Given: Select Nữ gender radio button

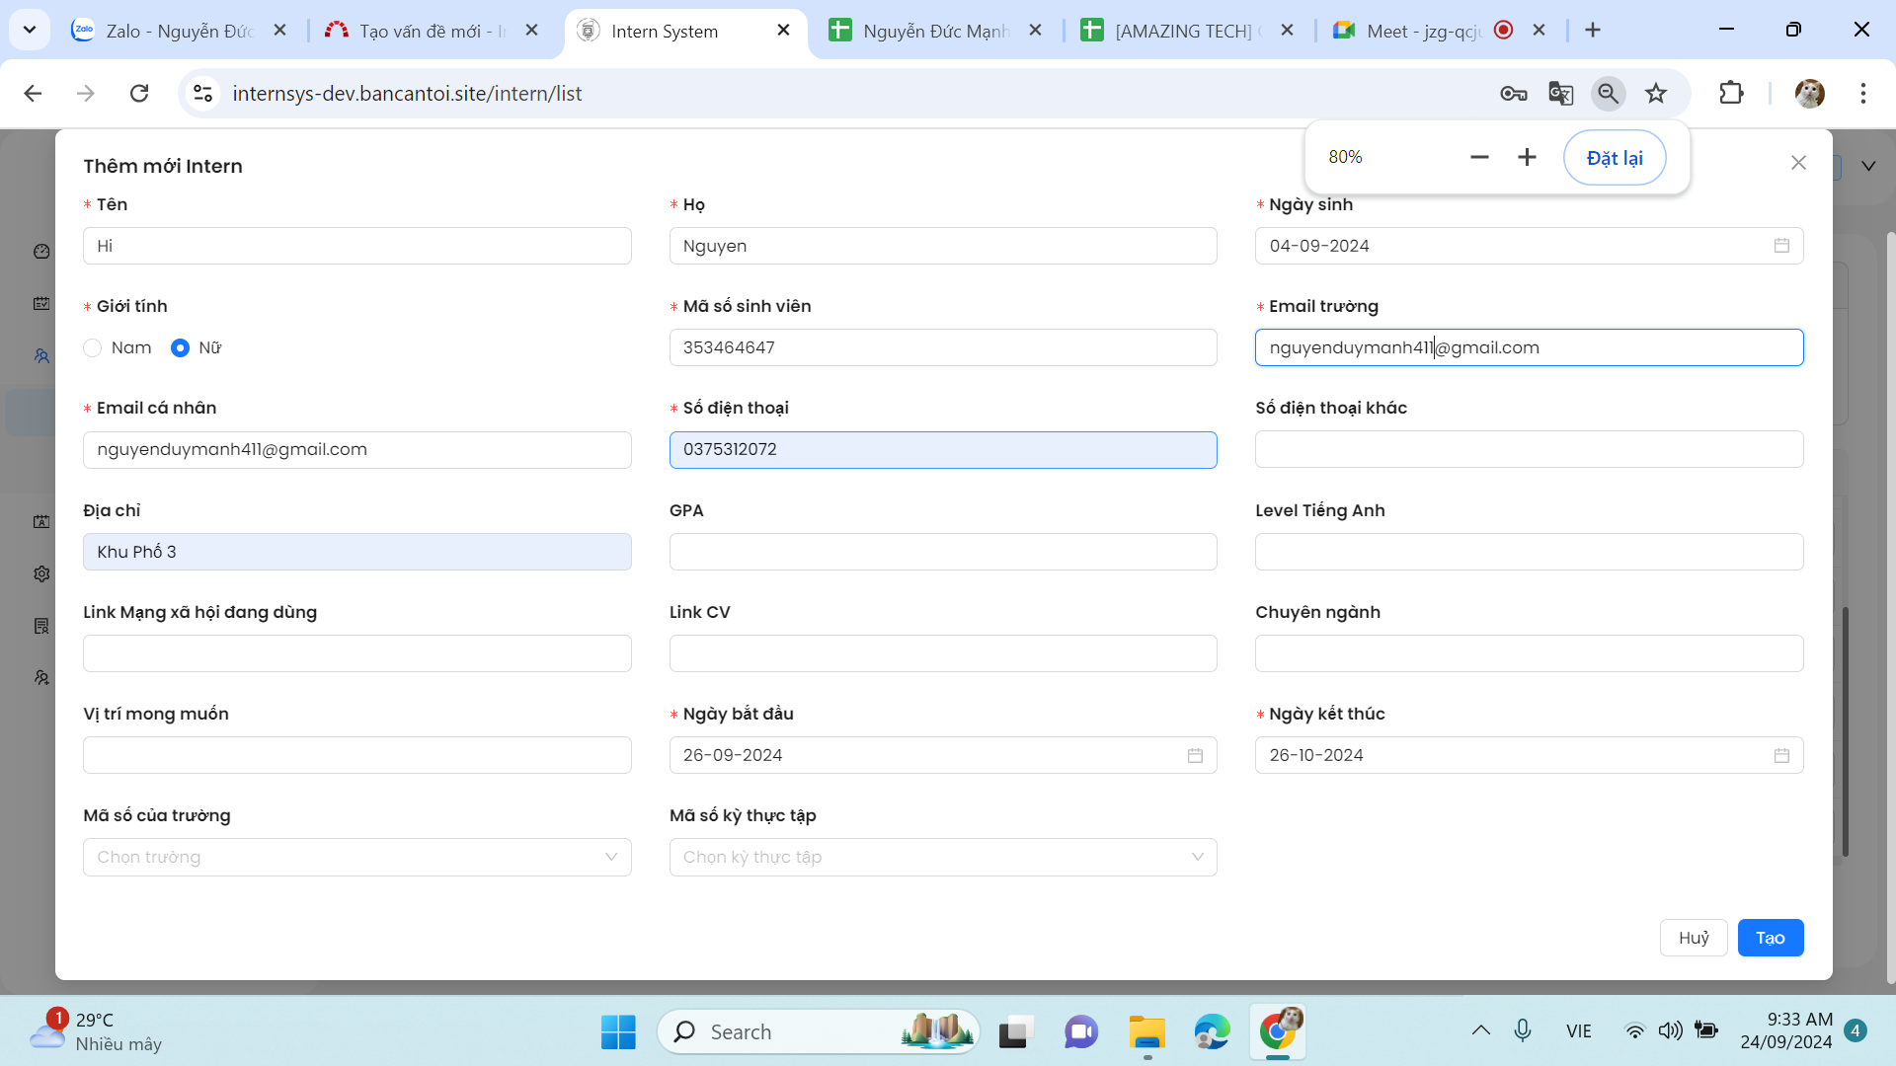Looking at the screenshot, I should pyautogui.click(x=180, y=347).
